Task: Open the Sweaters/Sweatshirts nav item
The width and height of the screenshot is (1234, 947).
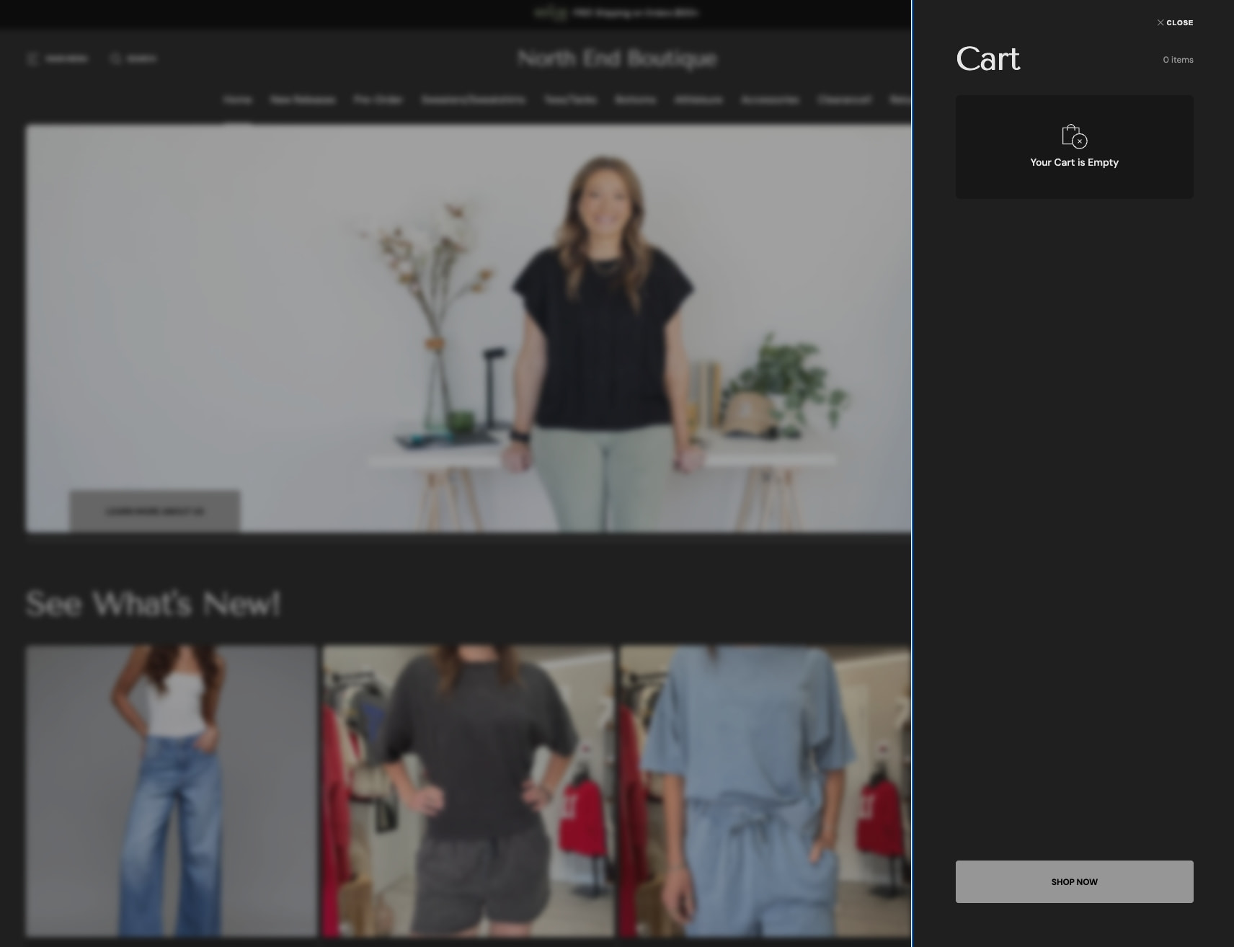Action: tap(473, 99)
